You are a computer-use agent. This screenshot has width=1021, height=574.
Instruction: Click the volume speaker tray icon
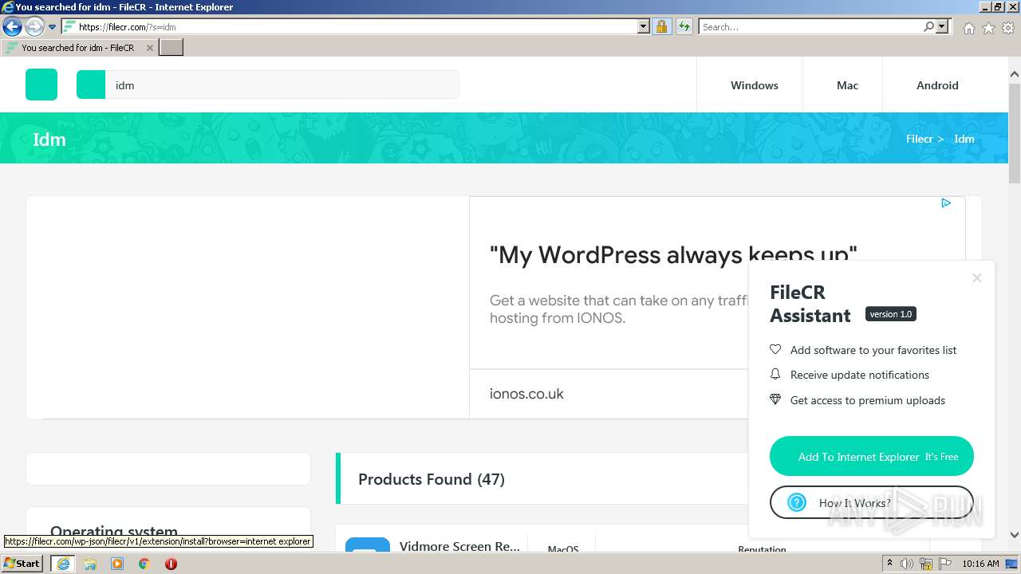pos(907,564)
